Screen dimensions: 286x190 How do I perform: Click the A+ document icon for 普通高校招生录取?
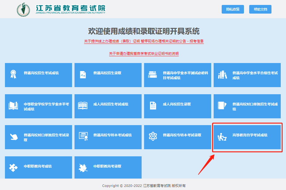83,74
